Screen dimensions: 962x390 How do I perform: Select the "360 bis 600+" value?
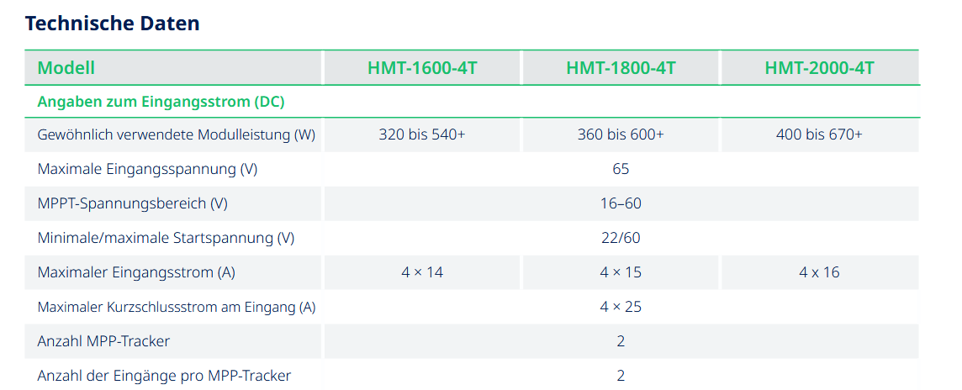coord(621,134)
